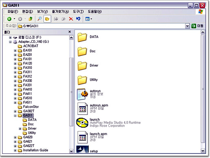Select FA101 in the folder tree
210x158 pixels.
pos(25,59)
